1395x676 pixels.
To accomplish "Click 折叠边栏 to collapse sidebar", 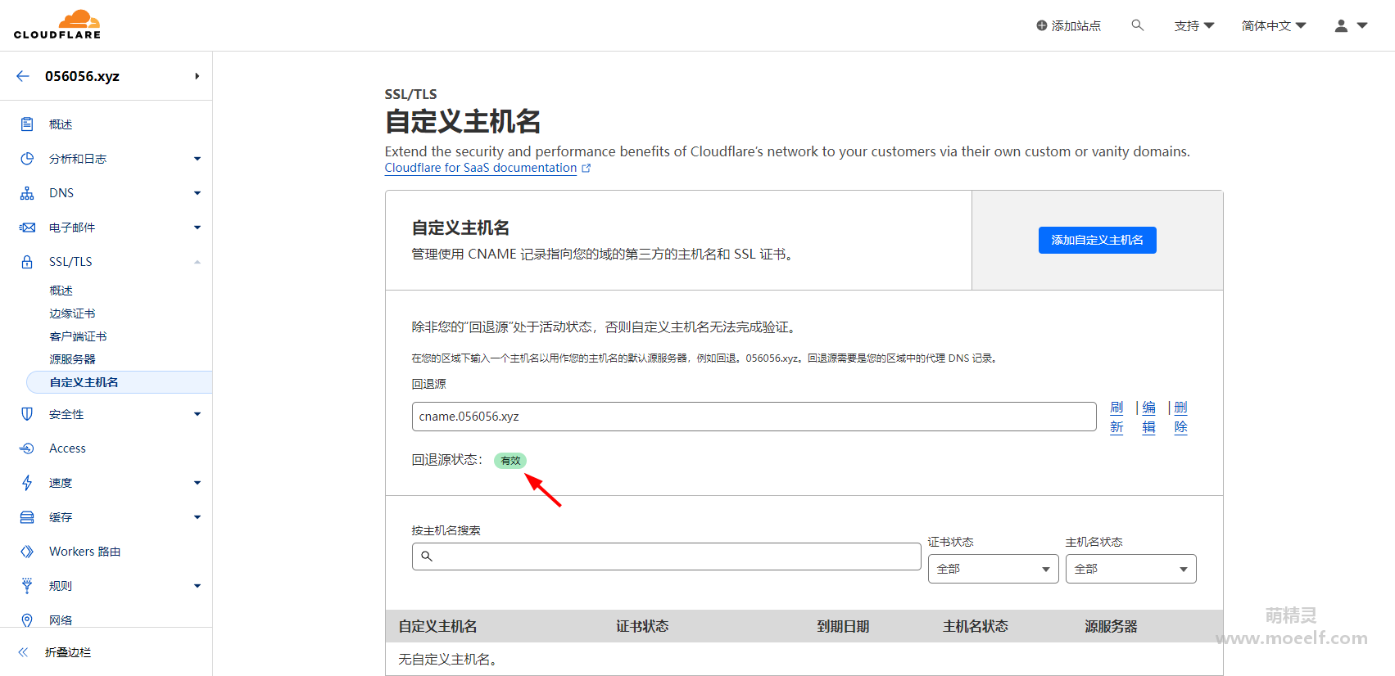I will coord(68,652).
